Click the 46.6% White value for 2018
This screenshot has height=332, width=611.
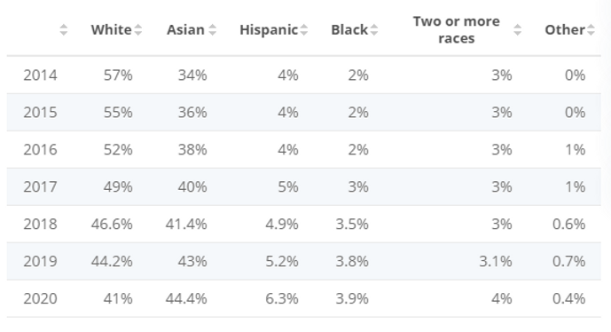click(112, 224)
